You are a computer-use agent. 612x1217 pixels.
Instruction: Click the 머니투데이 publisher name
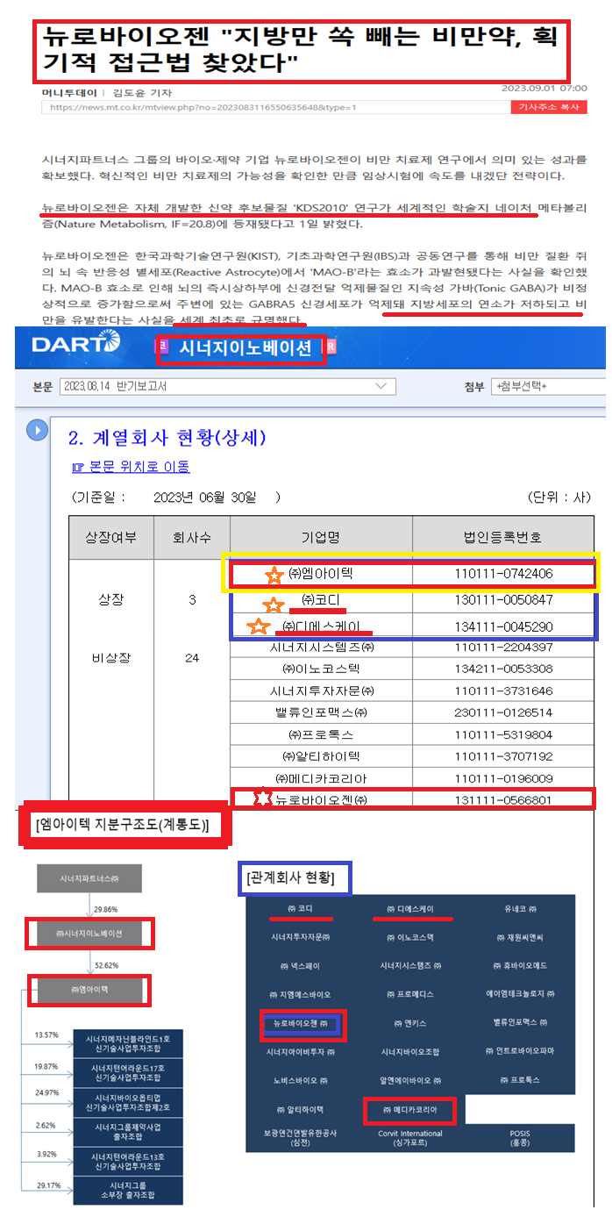click(69, 93)
